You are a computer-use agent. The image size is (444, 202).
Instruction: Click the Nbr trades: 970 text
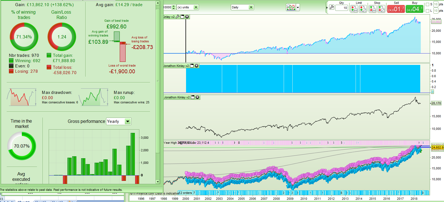click(24, 55)
